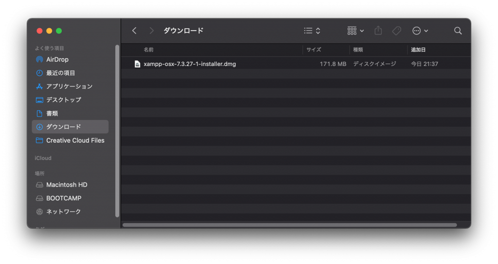Click the Tags toolbar icon

396,31
